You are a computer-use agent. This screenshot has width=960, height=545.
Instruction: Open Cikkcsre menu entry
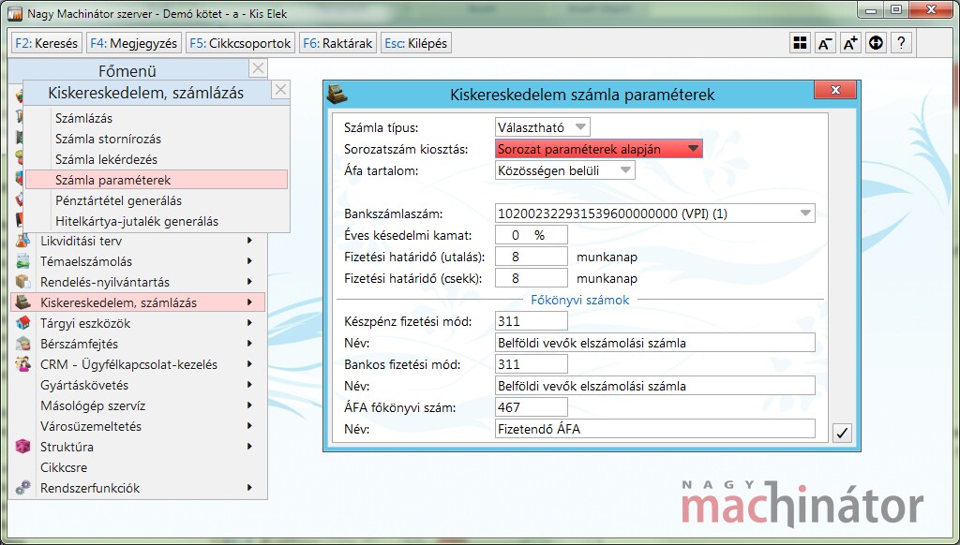[x=138, y=467]
